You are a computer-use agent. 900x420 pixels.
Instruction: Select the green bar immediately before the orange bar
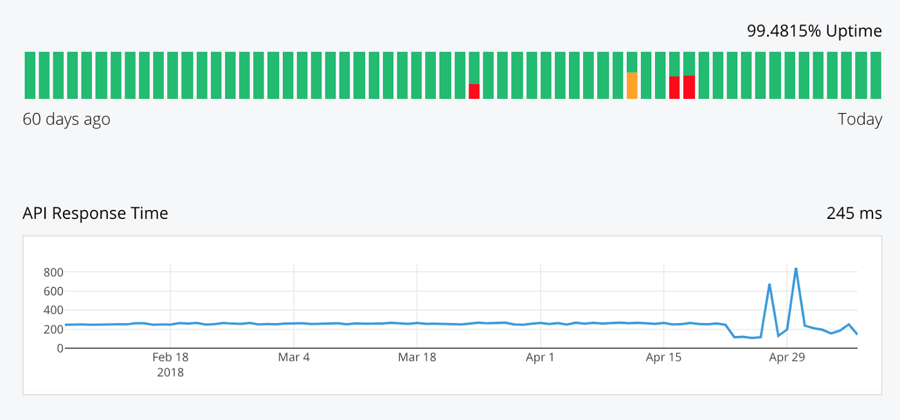click(x=617, y=76)
